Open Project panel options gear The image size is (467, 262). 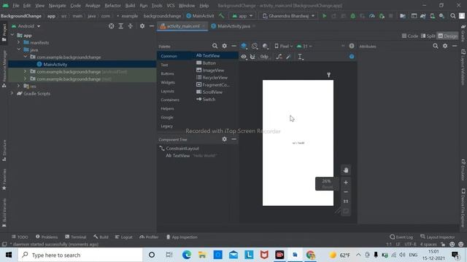[x=142, y=26]
